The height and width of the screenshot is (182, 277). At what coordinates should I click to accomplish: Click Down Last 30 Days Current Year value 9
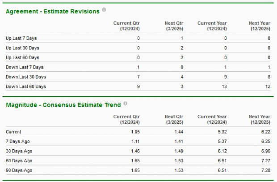(x=226, y=77)
